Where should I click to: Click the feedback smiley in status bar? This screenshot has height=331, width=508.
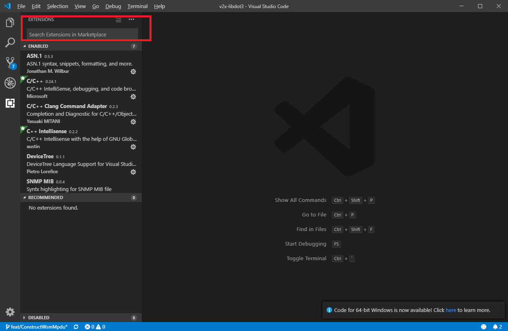[x=484, y=327]
